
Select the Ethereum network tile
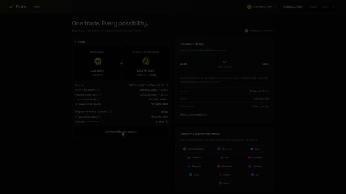click(x=224, y=149)
